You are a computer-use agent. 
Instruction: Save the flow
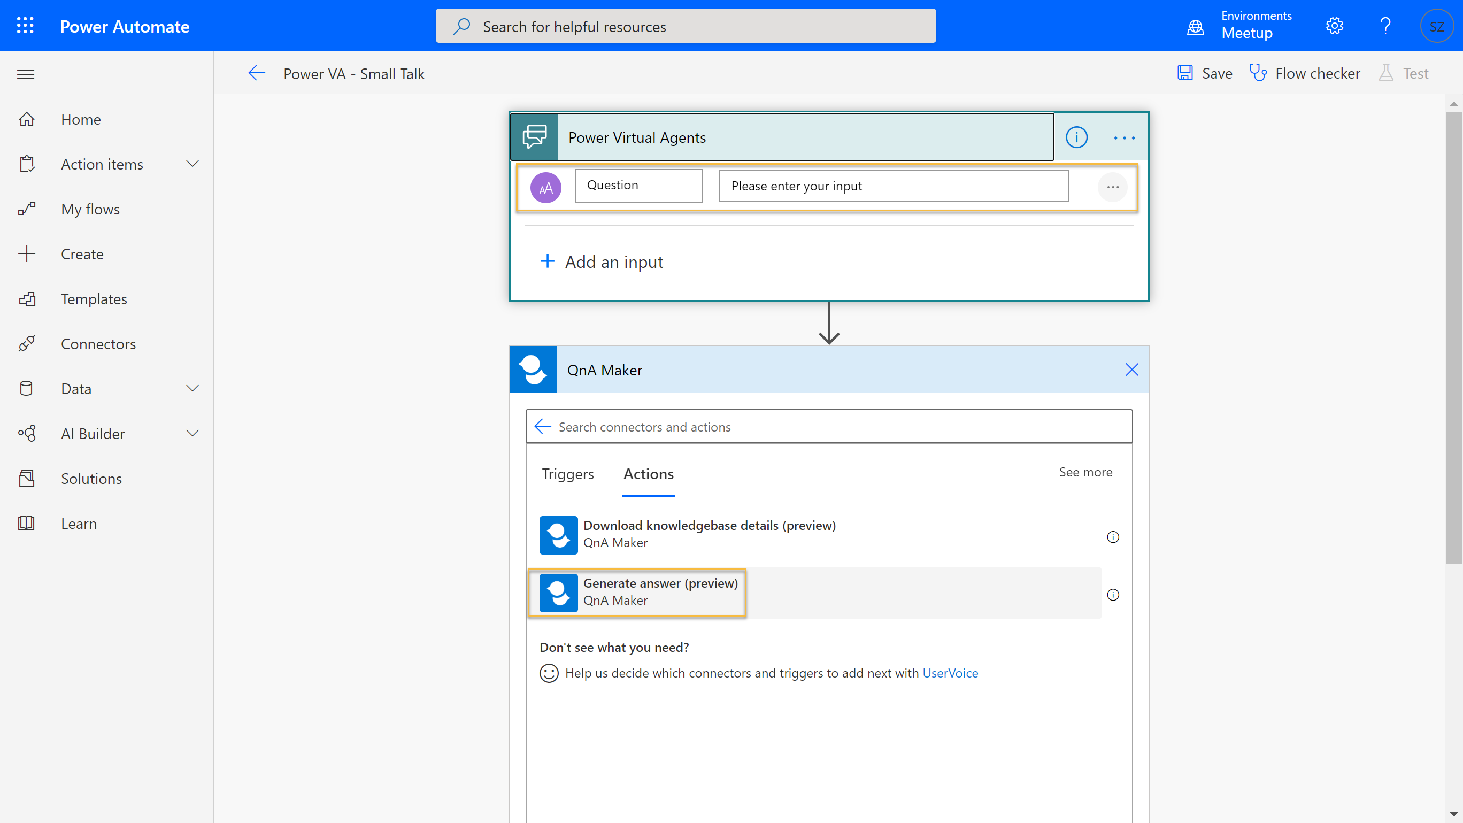(1204, 73)
